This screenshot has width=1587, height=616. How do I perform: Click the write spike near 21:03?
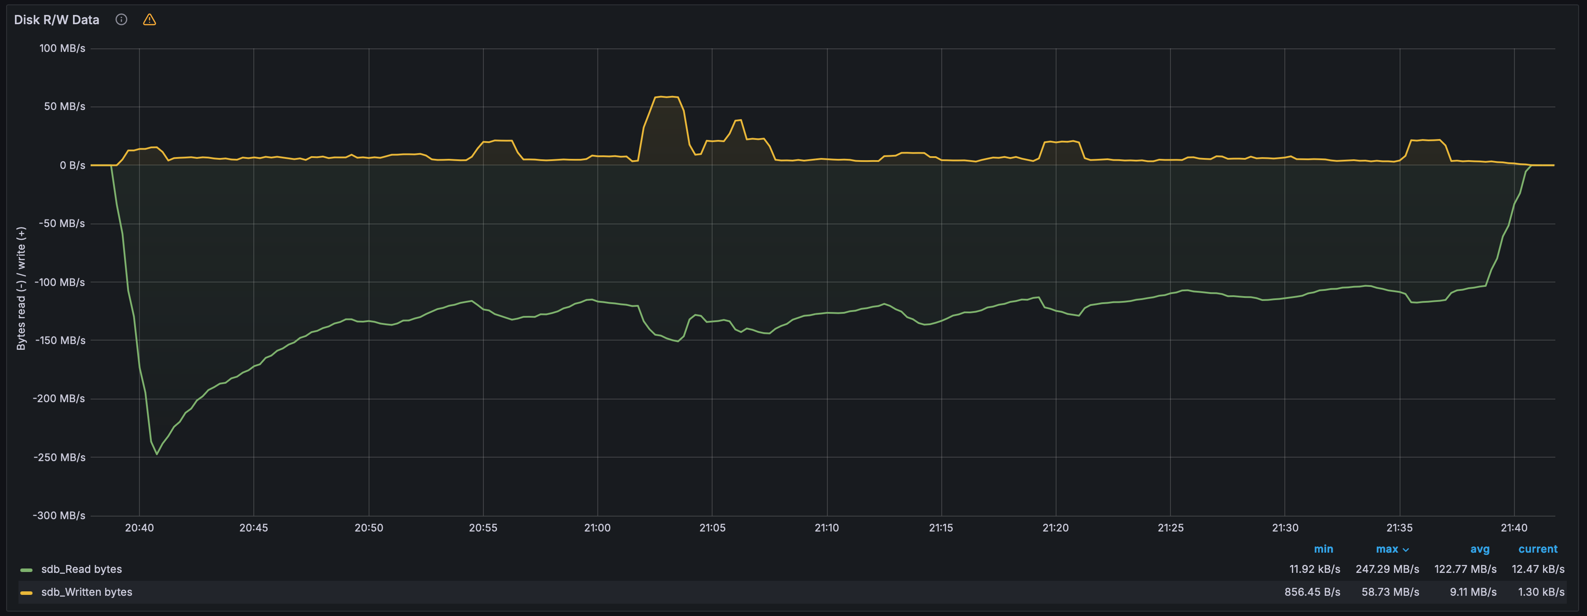[x=666, y=97]
